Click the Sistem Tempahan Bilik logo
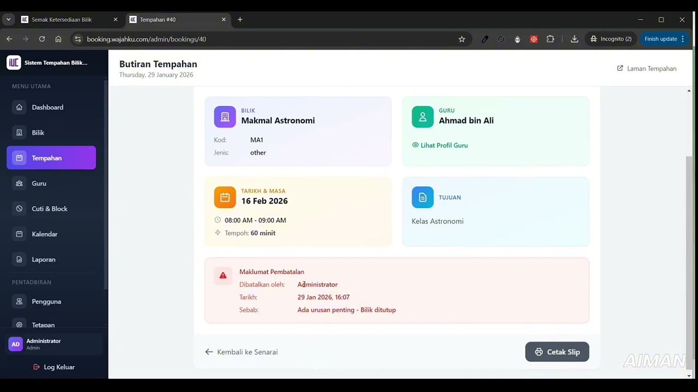 tap(14, 63)
